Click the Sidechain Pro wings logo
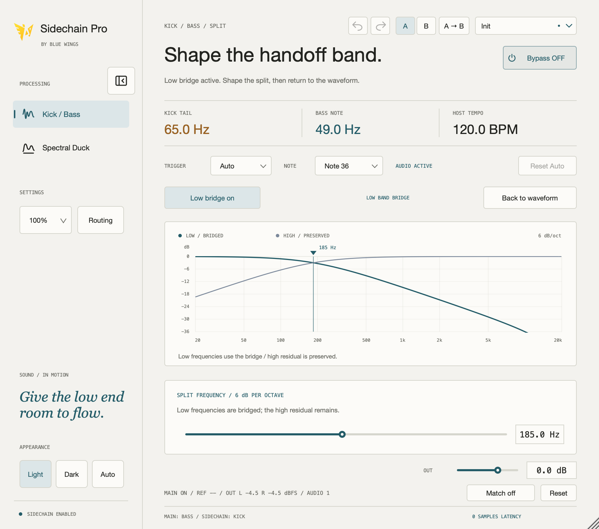Viewport: 599px width, 529px height. pyautogui.click(x=23, y=31)
